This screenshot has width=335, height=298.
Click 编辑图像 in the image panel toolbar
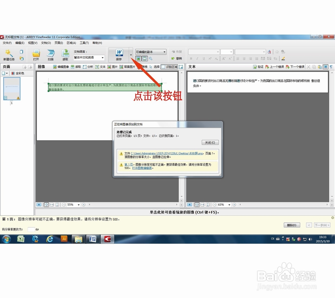[x=61, y=67]
